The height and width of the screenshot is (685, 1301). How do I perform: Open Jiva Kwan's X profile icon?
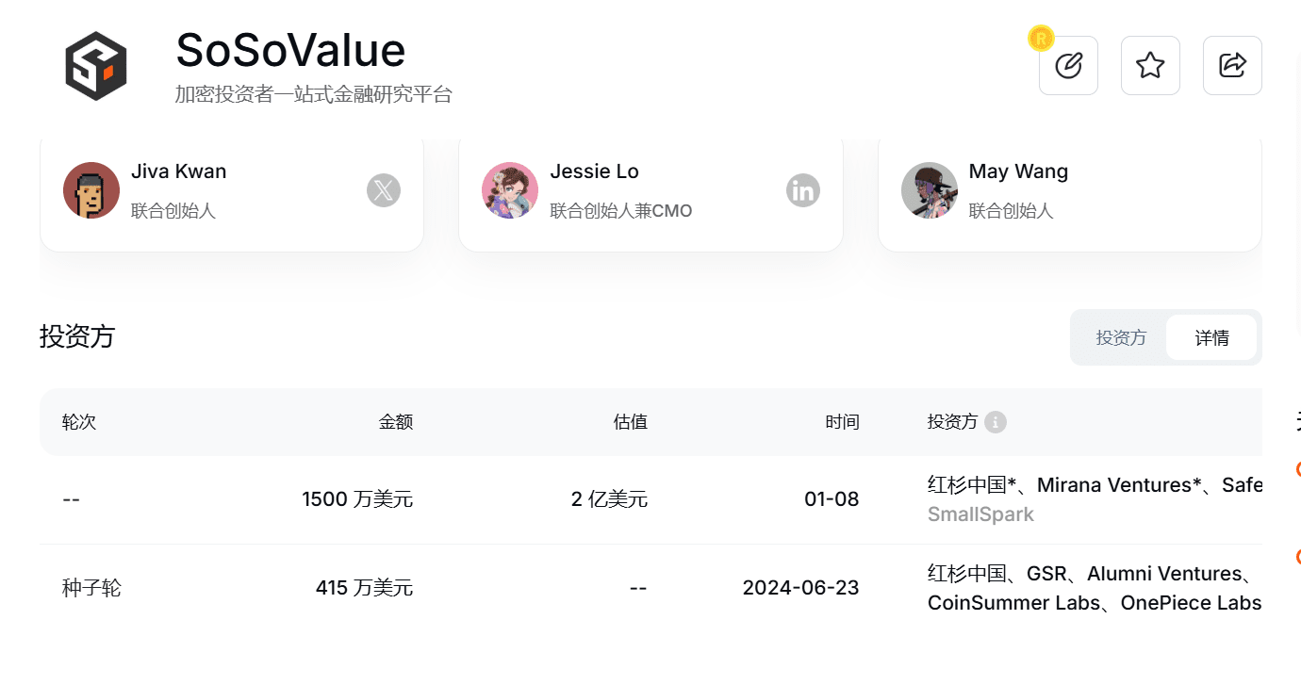384,190
